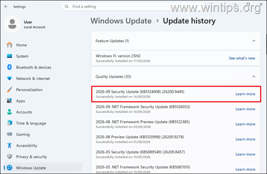This screenshot has width=267, height=174.
Task: Go to Time & language
Action: tap(43, 123)
